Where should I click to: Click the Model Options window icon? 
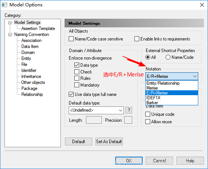pyautogui.click(x=4, y=5)
